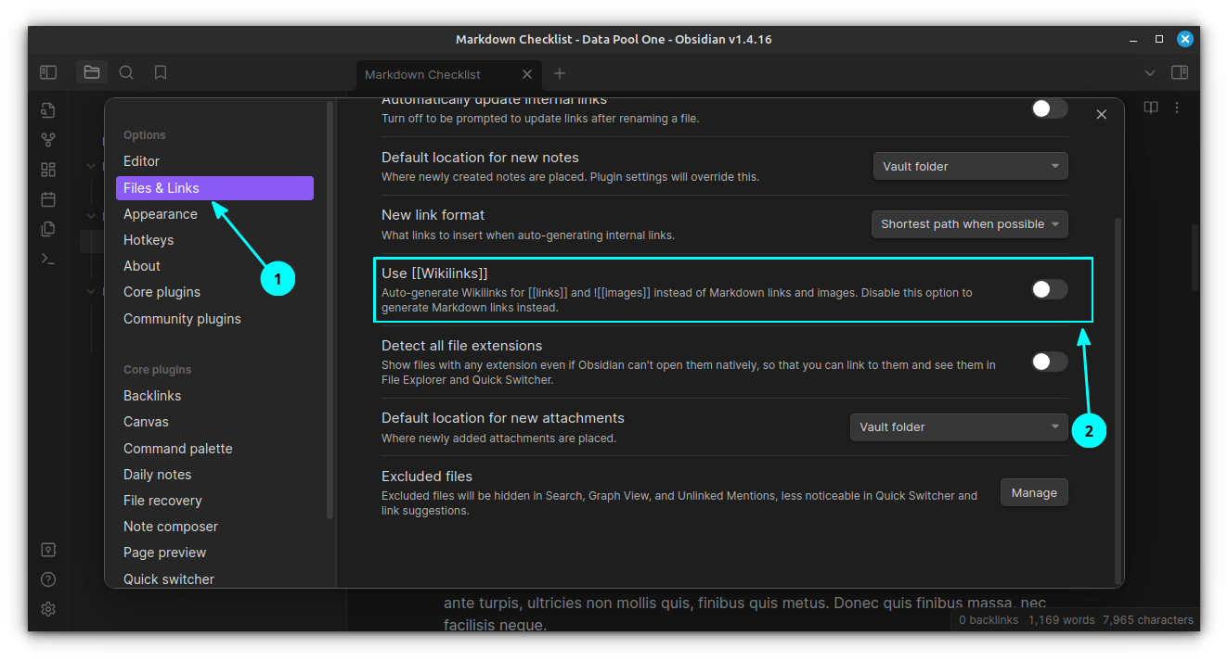Open the help icon at bottom left

pos(48,579)
